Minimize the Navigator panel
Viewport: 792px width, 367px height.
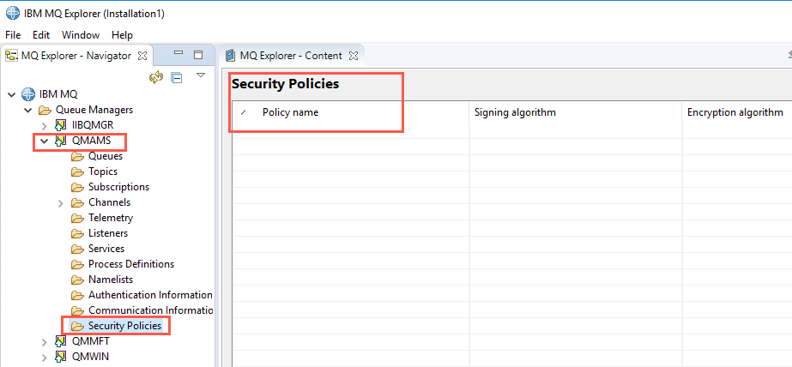tap(178, 53)
